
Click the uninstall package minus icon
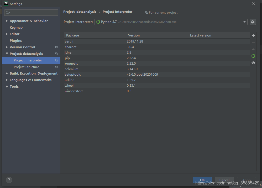253,42
